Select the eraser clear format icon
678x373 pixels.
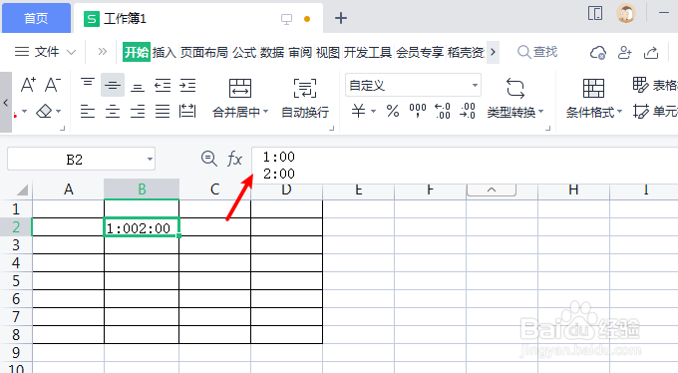coord(44,112)
